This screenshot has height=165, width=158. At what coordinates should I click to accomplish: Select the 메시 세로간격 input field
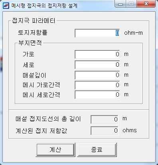pyautogui.click(x=97, y=95)
